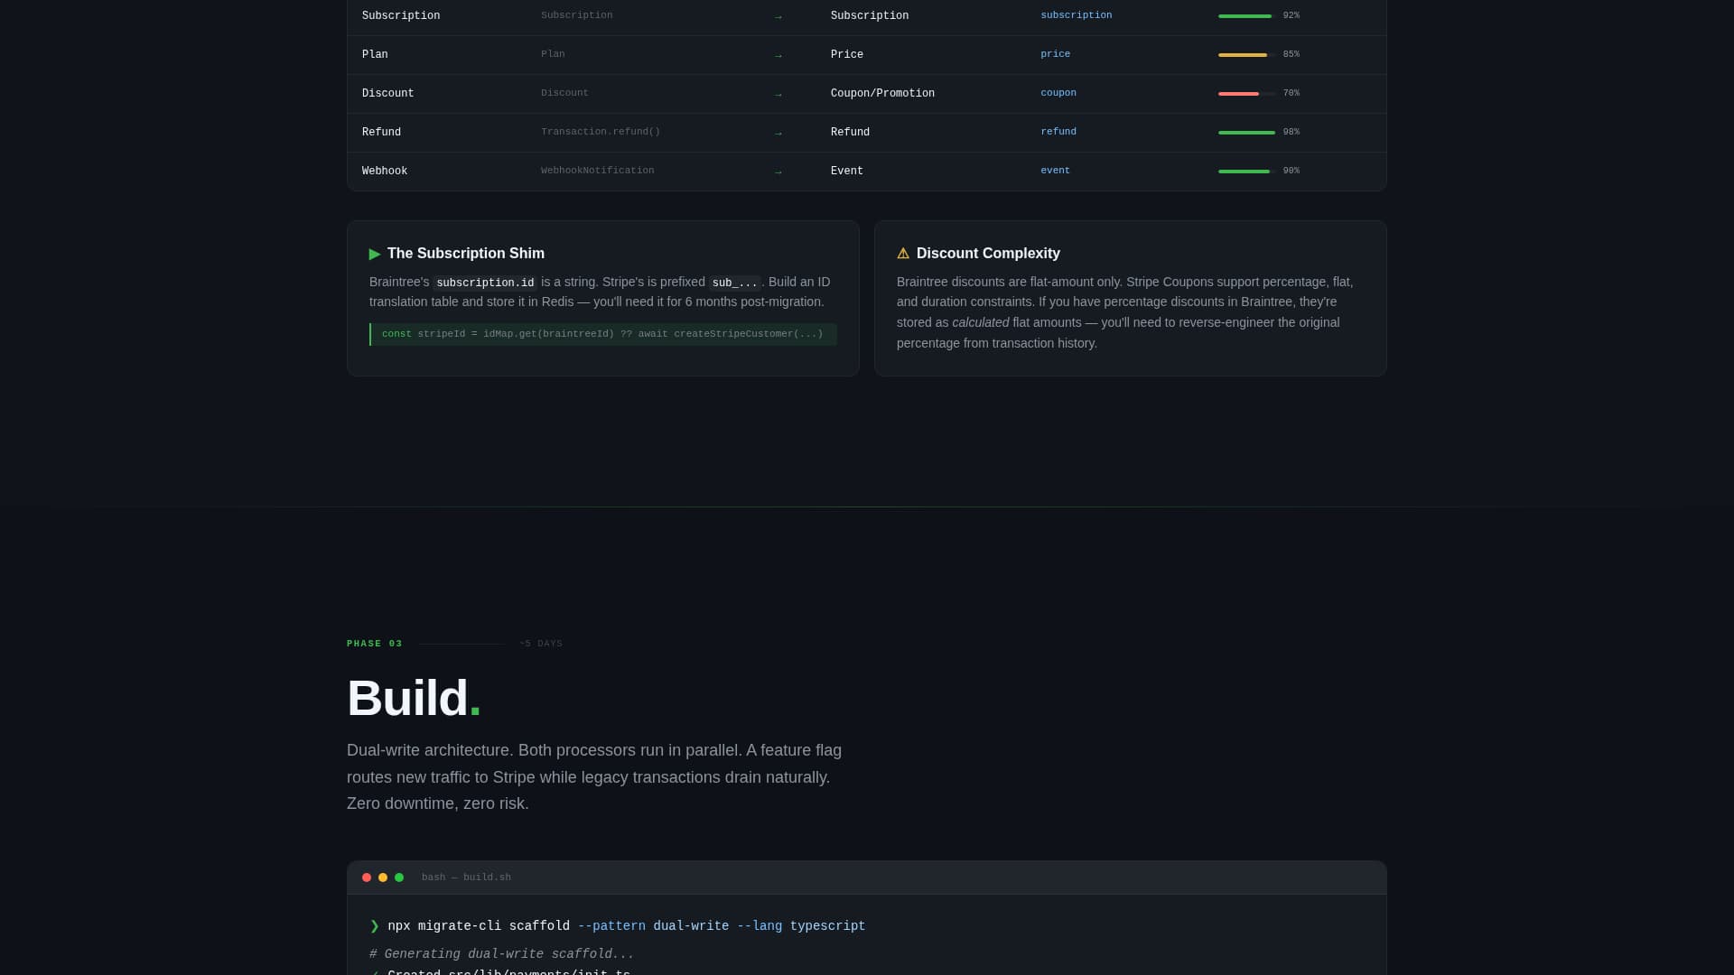Click the green play icon beside The Subscription Shim
The height and width of the screenshot is (975, 1734).
[x=375, y=254]
